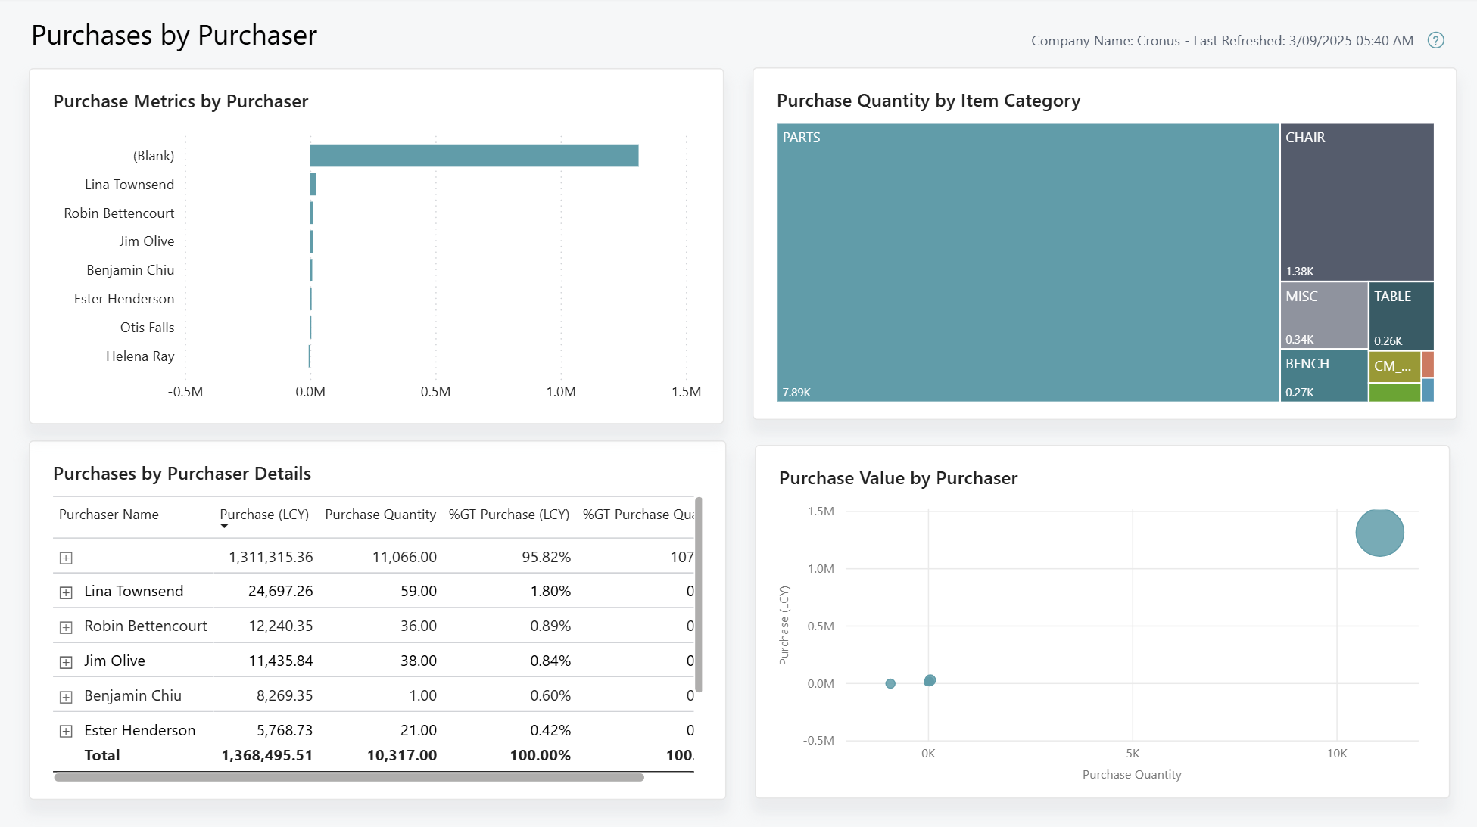Expand the blank purchaser row
The image size is (1477, 827).
[66, 557]
